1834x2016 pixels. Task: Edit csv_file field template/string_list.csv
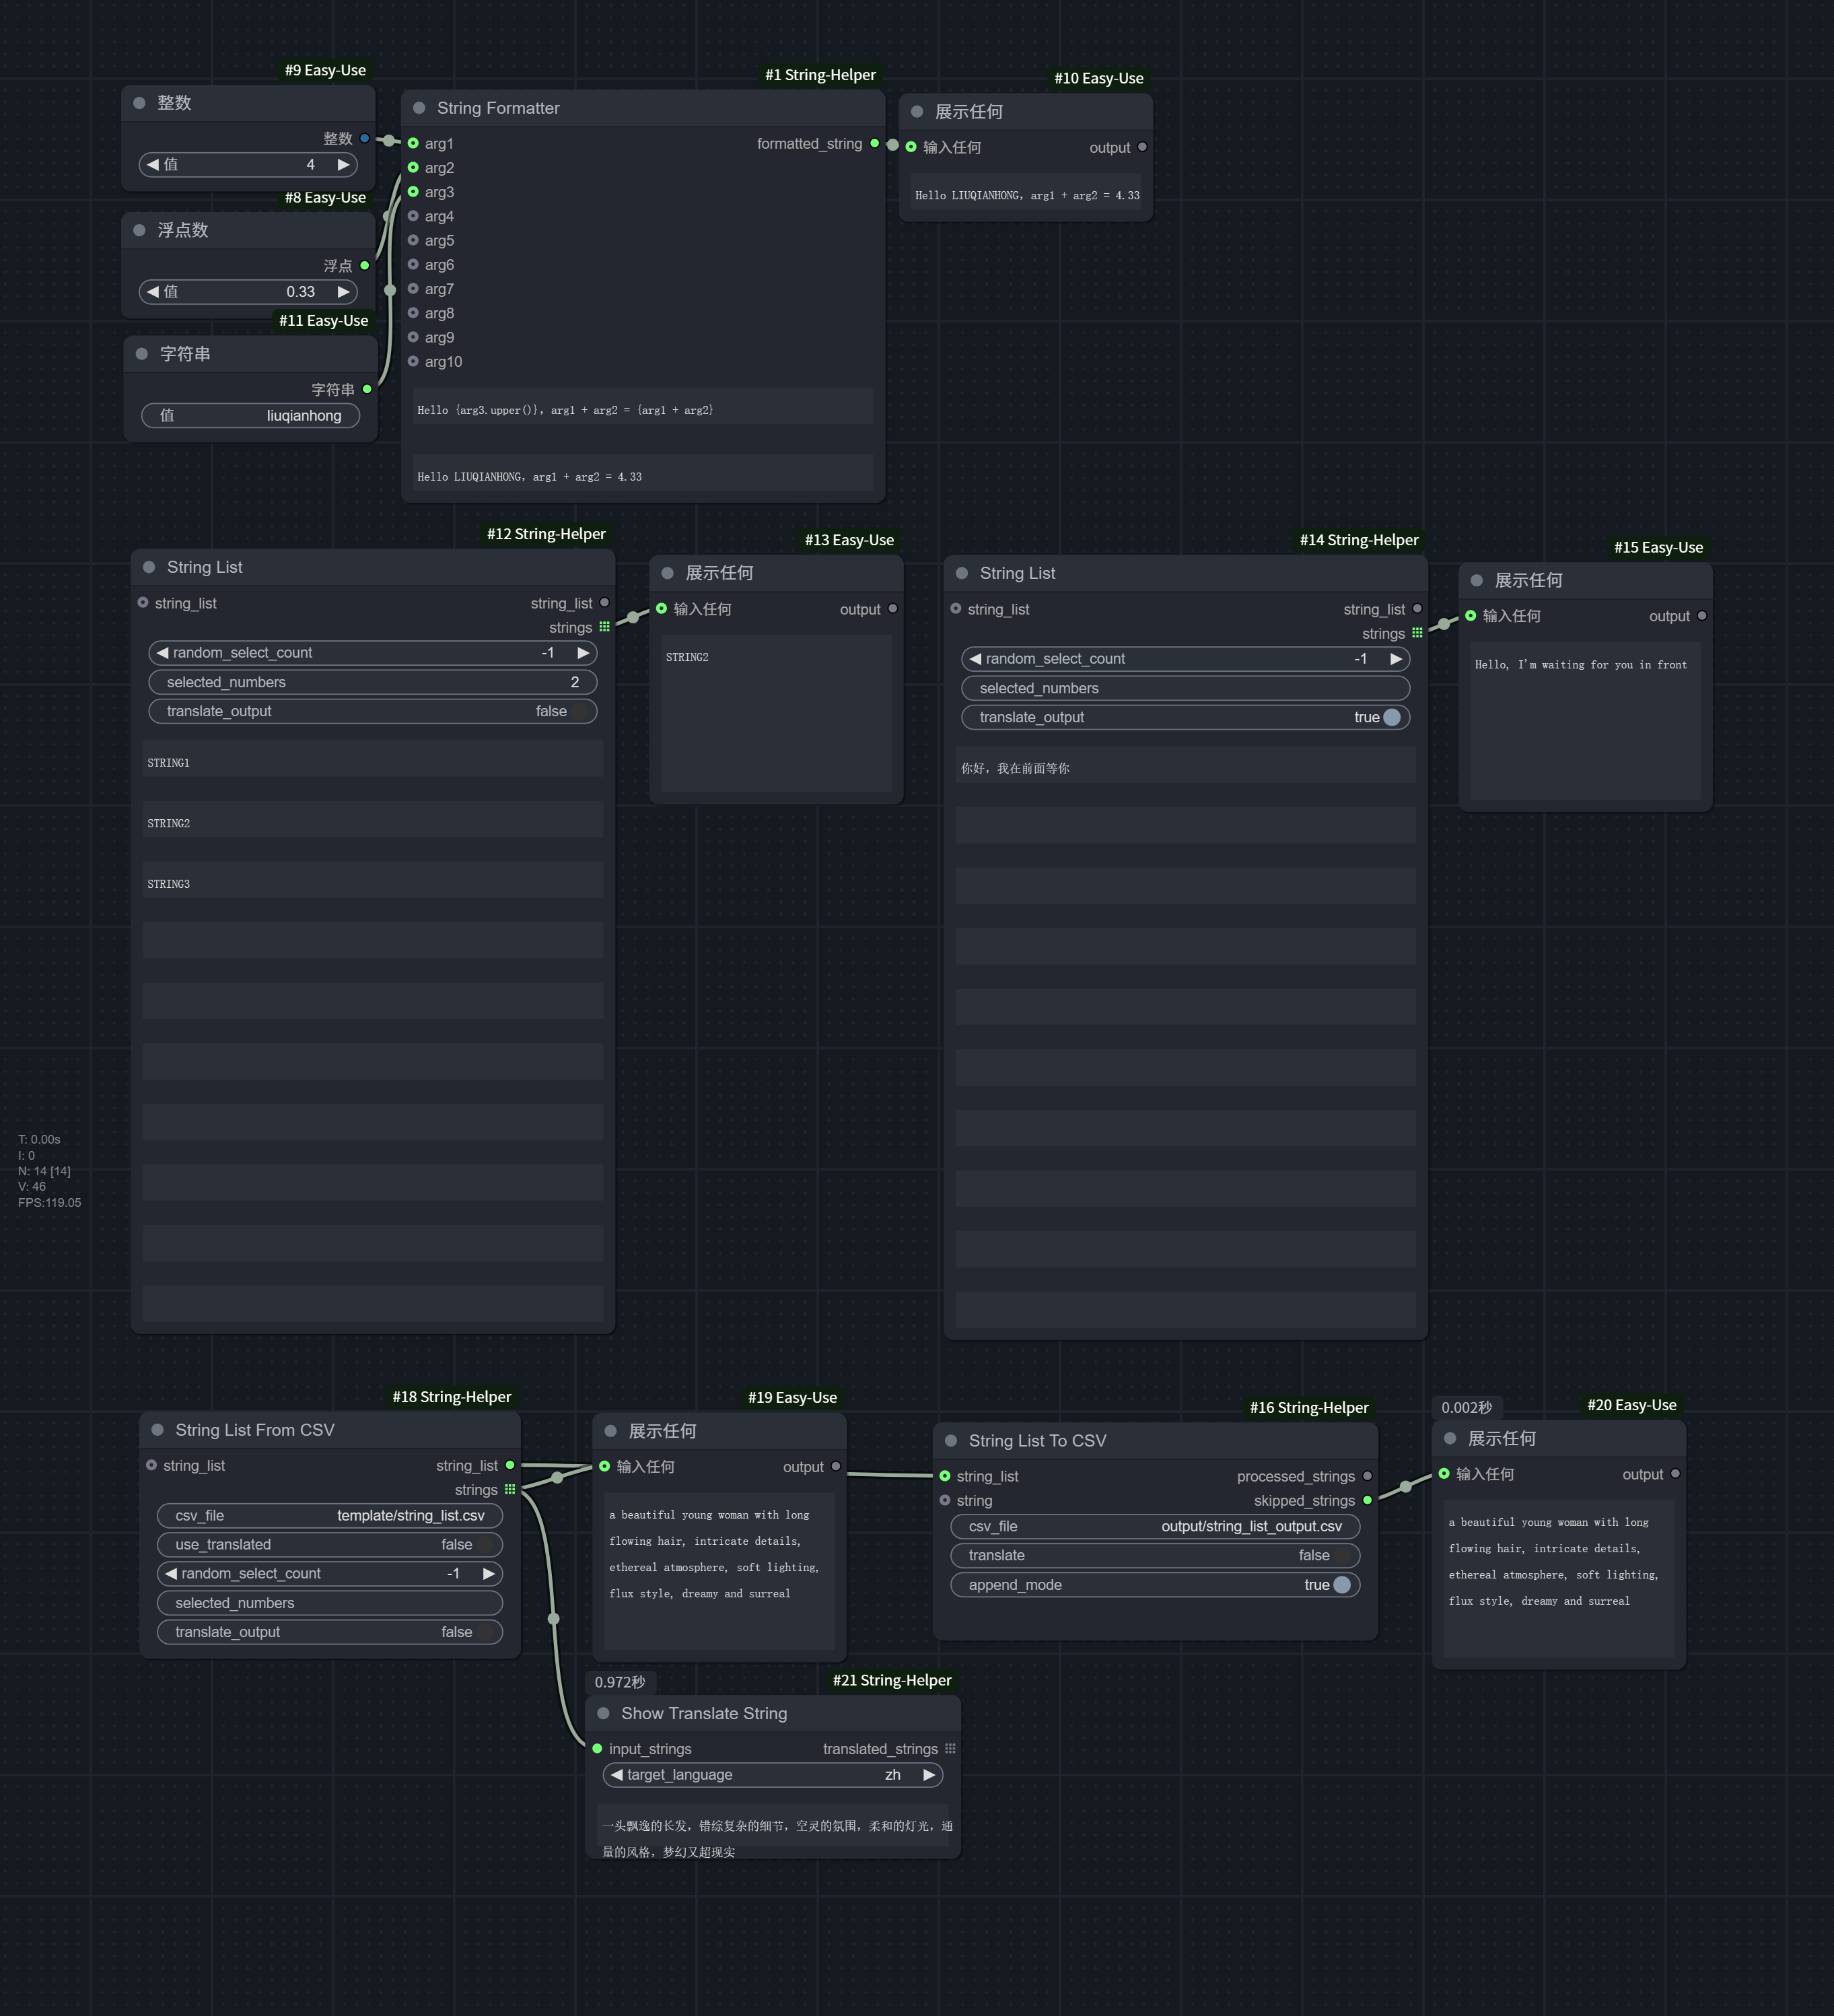[330, 1515]
